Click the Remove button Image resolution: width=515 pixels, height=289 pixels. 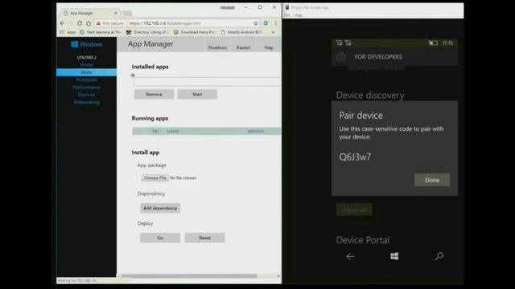click(x=154, y=95)
